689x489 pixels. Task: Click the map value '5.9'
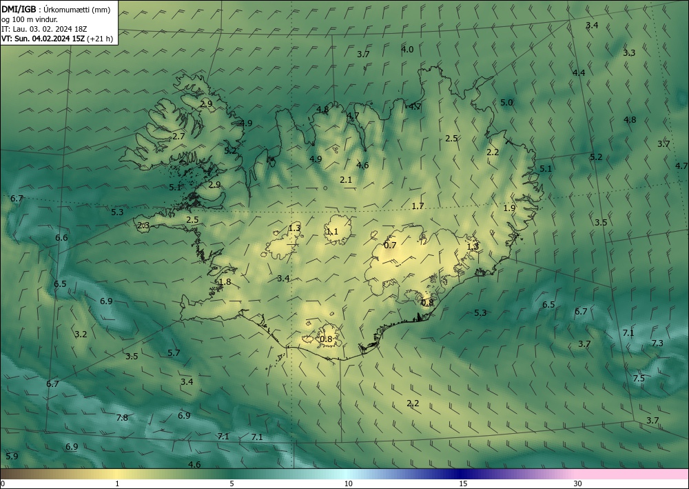click(12, 456)
